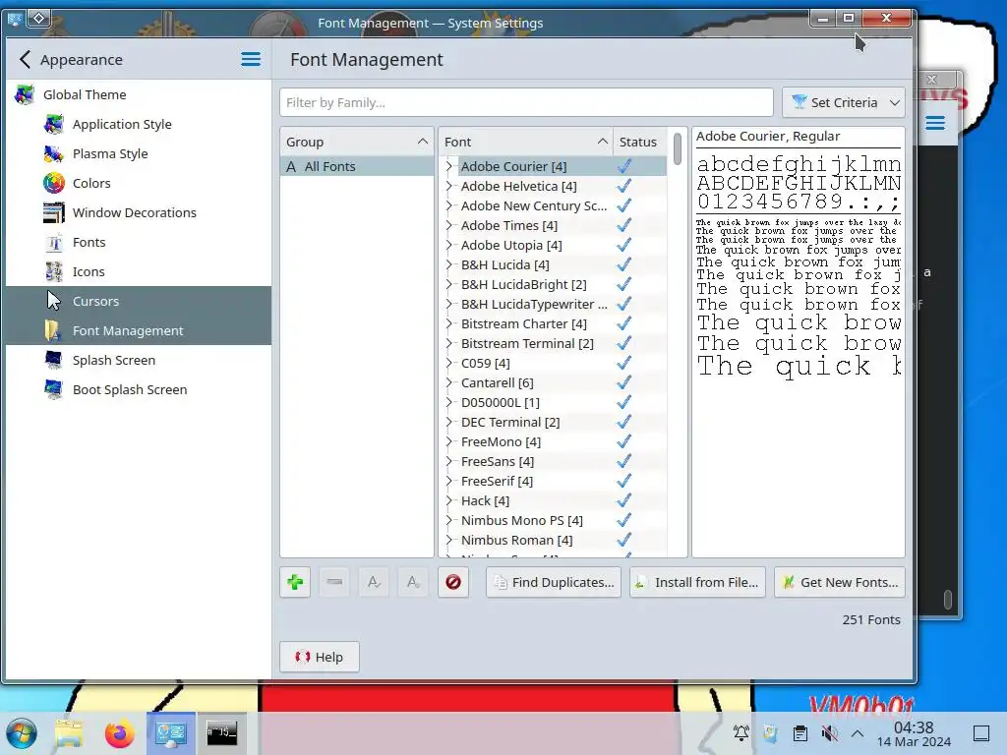Image resolution: width=1007 pixels, height=755 pixels.
Task: Open Plasma Style settings
Action: (x=139, y=154)
